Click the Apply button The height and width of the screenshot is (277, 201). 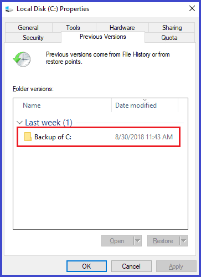[176, 266]
